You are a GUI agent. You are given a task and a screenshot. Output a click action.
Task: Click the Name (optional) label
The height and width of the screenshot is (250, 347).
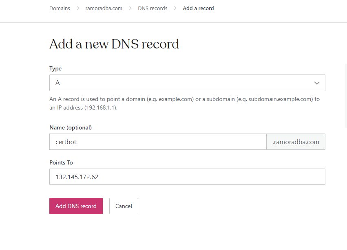tap(71, 127)
